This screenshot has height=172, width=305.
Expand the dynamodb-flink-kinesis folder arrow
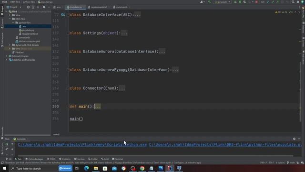tap(10, 45)
